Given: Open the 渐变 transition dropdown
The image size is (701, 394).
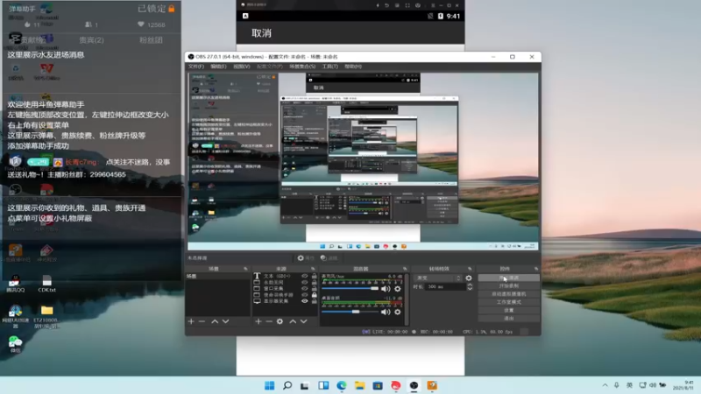Looking at the screenshot, I should (437, 278).
